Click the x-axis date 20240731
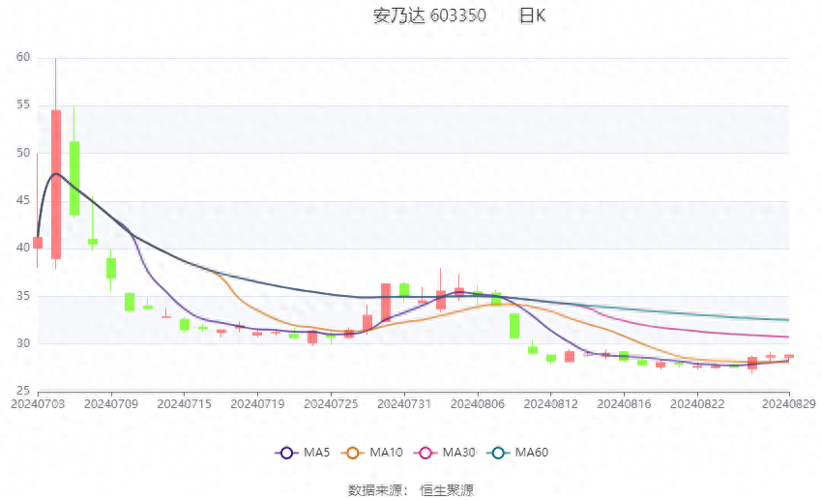This screenshot has height=500, width=822. point(404,404)
